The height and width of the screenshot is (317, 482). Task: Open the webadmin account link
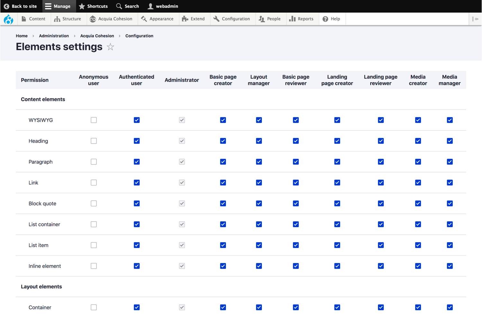pos(163,6)
